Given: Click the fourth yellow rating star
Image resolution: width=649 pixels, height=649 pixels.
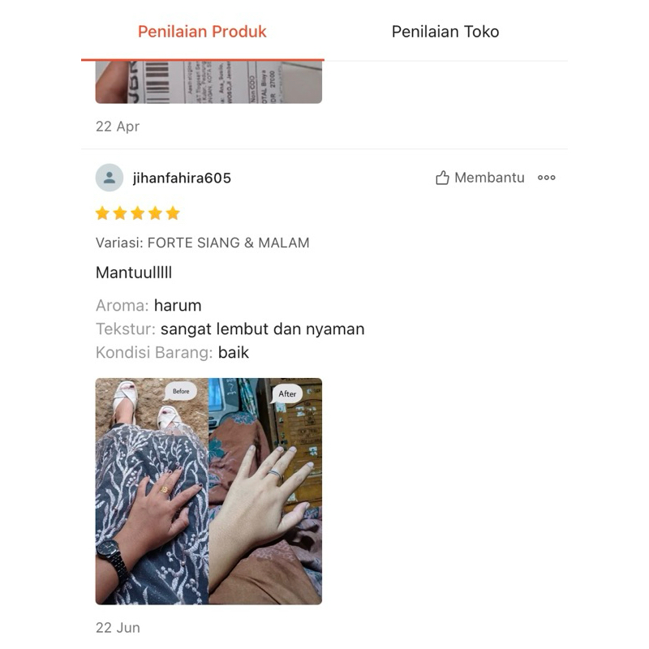Looking at the screenshot, I should pos(155,213).
